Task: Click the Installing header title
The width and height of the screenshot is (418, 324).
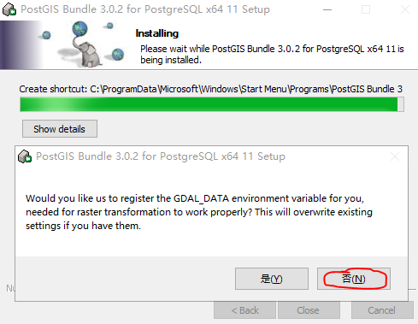Action: (x=157, y=33)
